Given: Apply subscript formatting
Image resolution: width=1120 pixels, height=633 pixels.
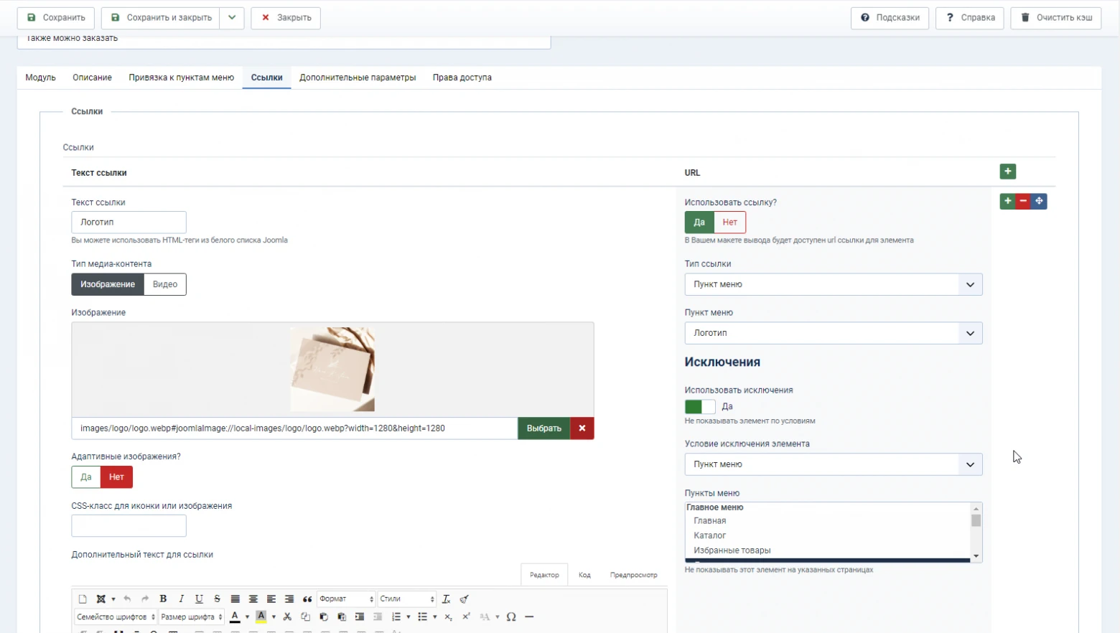Looking at the screenshot, I should (448, 616).
